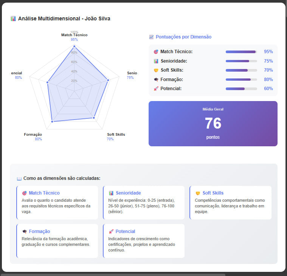Click the horizontal scrollbar at bottom of window
Image resolution: width=287 pixels, height=276 pixels.
click(x=113, y=274)
